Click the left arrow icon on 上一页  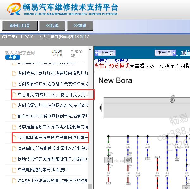point(96,53)
